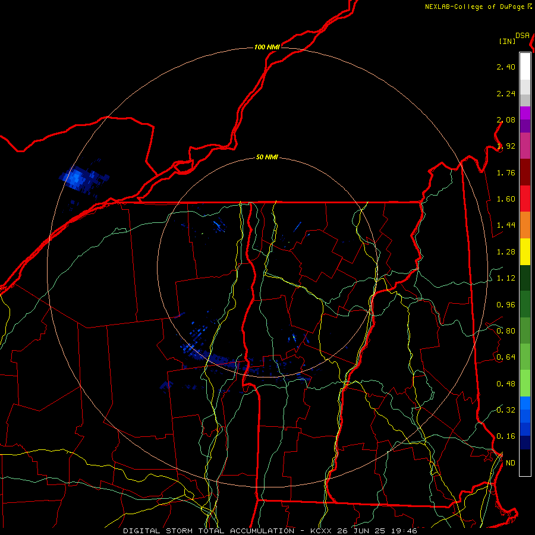The image size is (535, 535).
Task: Click the 1.28 legend value
Action: [x=506, y=252]
